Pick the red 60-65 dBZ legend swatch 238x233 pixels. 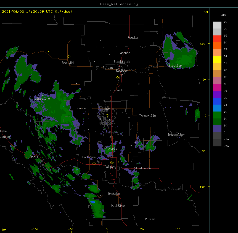217,39
